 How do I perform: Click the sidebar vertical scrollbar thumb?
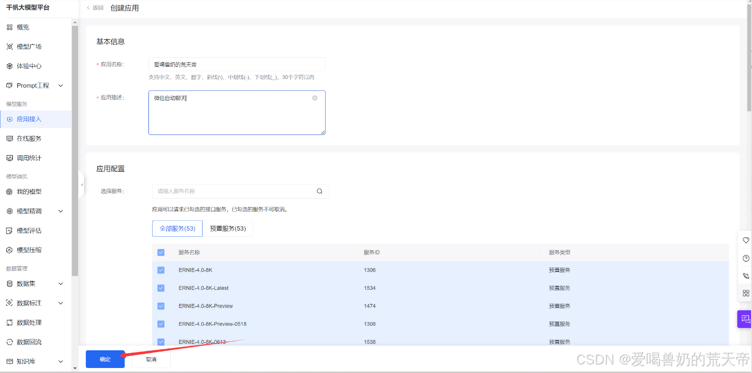[75, 151]
